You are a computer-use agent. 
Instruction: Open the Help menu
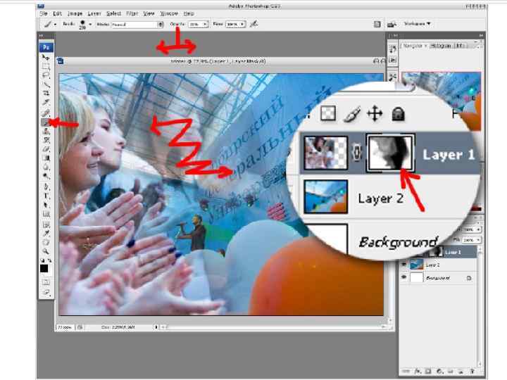(x=189, y=13)
